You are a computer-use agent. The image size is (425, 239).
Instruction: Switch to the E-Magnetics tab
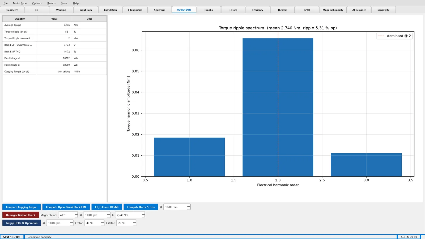tap(135, 10)
